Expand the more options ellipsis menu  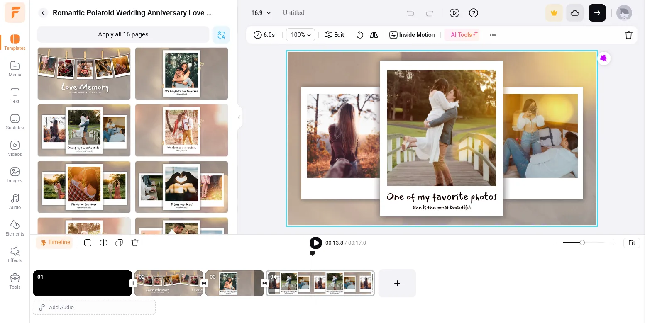(x=493, y=35)
